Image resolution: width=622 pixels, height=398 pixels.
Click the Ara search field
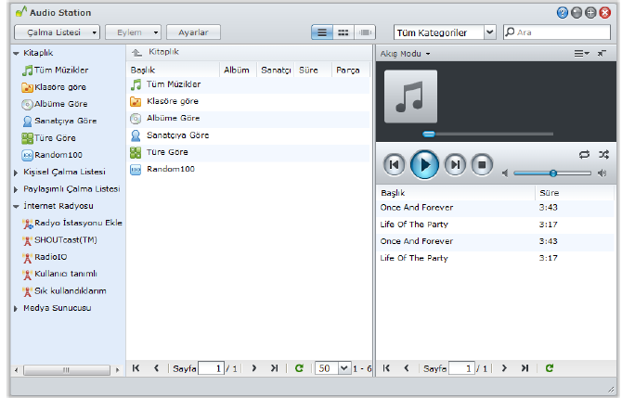[x=563, y=32]
